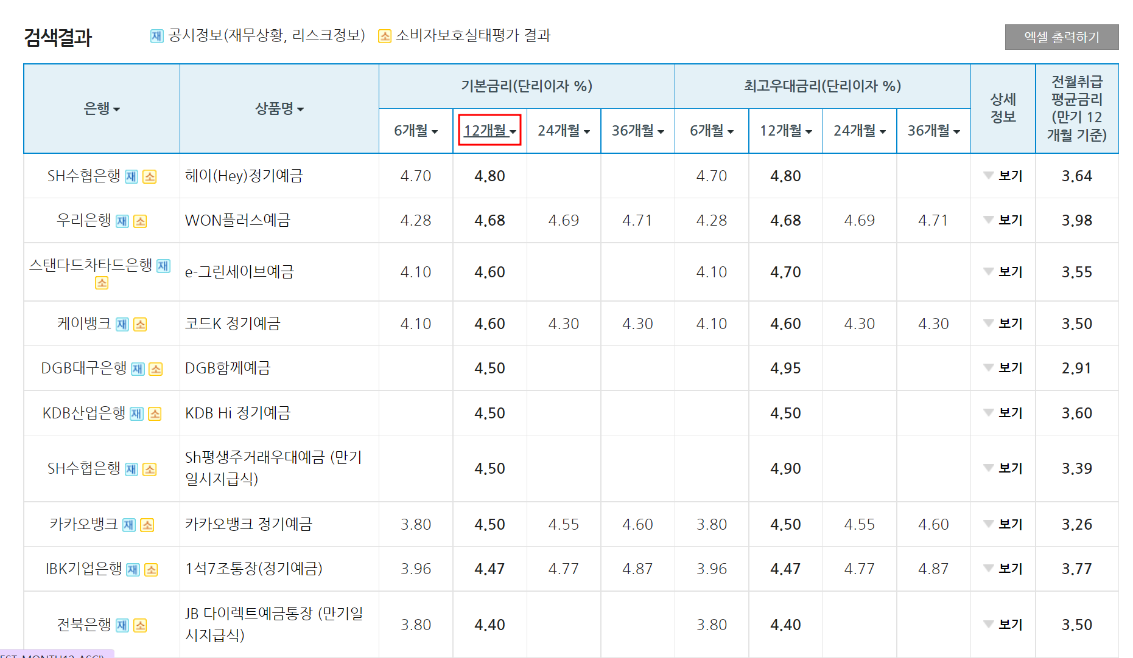
Task: Click 카카오뱅크 소 evaluation icon
Action: [147, 525]
